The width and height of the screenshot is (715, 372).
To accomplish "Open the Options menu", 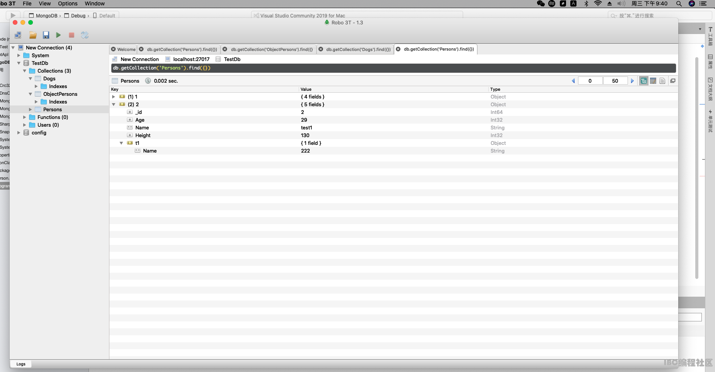I will [x=68, y=3].
